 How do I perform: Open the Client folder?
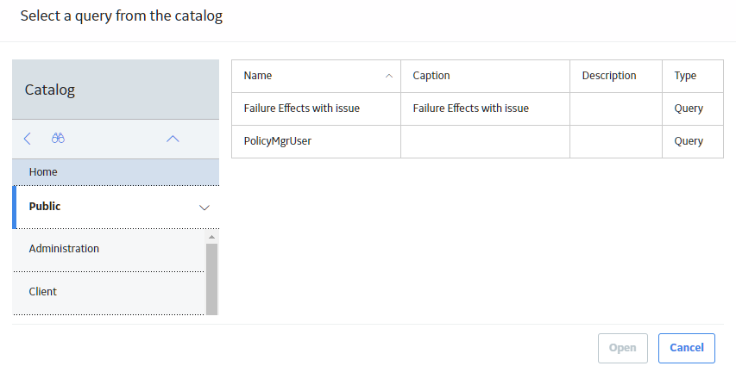[109, 292]
